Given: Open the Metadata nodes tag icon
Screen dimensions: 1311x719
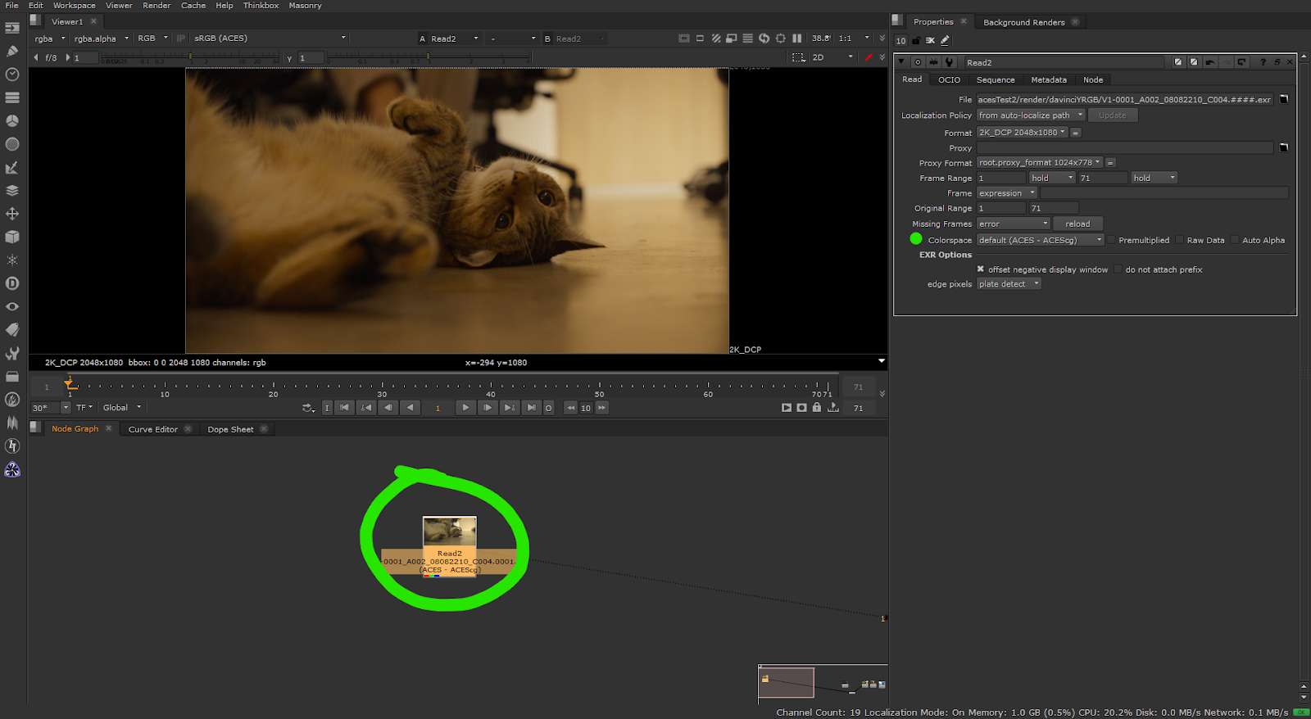Looking at the screenshot, I should click(x=12, y=329).
